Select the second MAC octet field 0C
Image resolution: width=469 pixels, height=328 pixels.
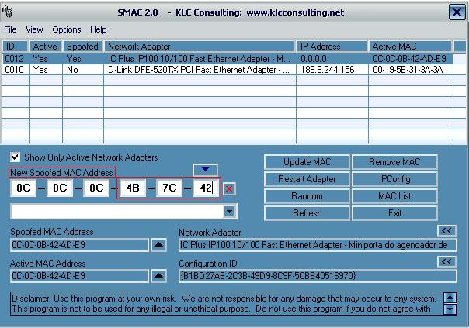tap(60, 188)
